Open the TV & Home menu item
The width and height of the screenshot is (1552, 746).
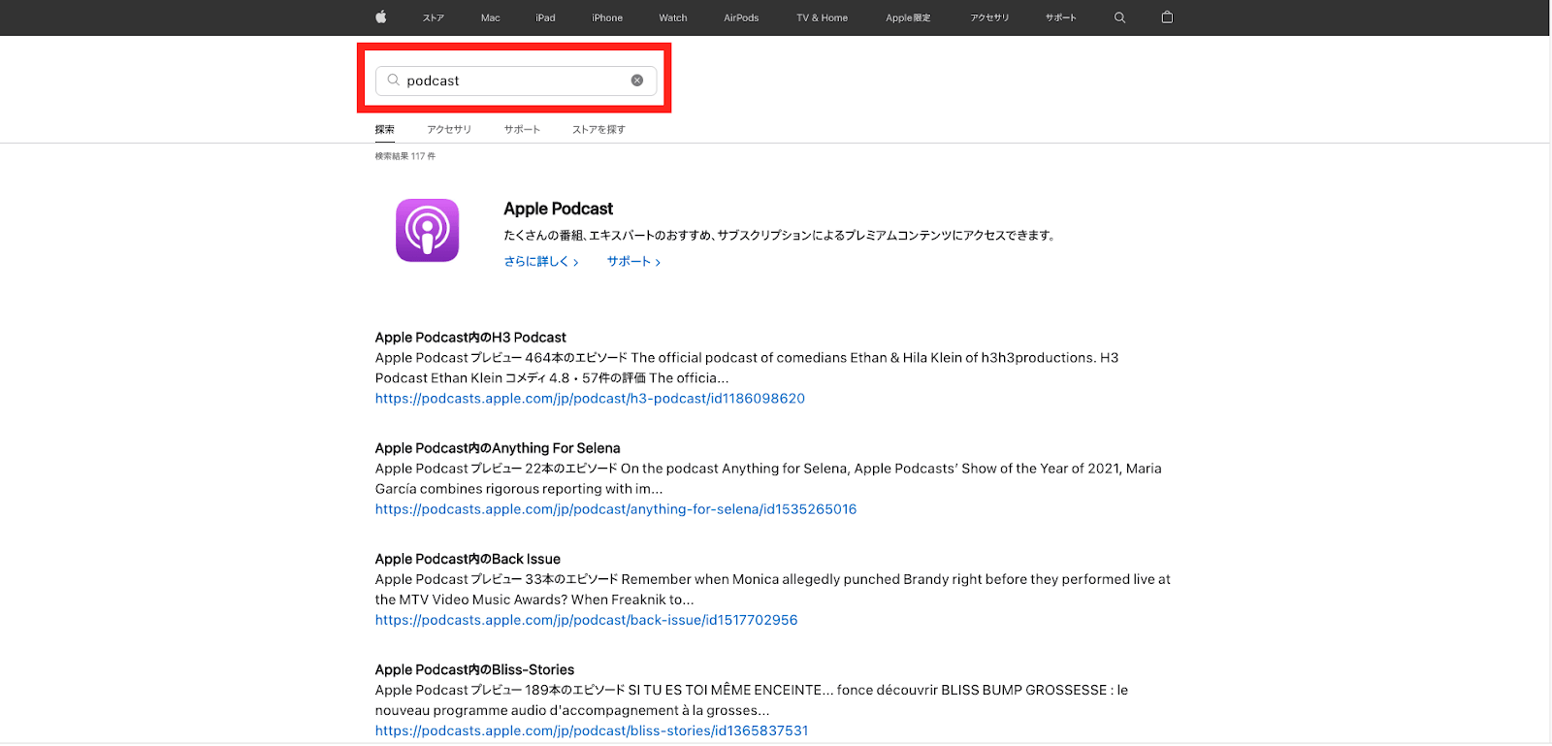pyautogui.click(x=823, y=17)
